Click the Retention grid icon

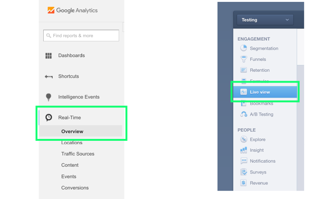coord(243,70)
